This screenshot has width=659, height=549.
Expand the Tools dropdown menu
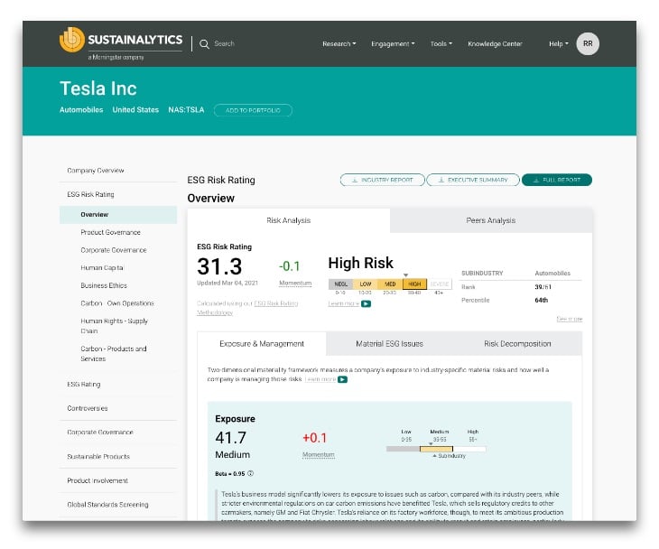click(441, 43)
